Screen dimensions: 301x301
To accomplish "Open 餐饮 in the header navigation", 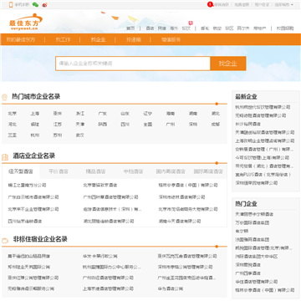I will [186, 28].
